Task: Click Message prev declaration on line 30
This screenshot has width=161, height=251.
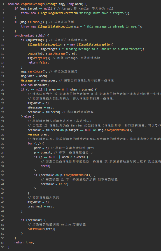Action: pyautogui.click(x=38, y=134)
